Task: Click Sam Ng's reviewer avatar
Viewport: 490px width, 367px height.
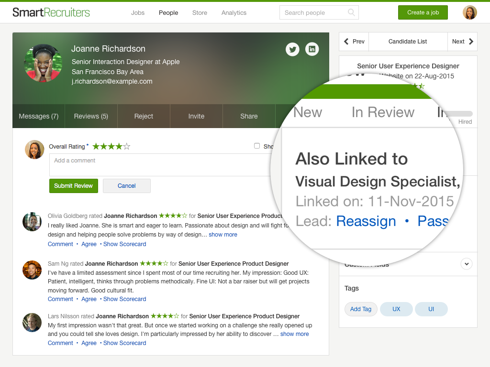Action: coord(32,270)
